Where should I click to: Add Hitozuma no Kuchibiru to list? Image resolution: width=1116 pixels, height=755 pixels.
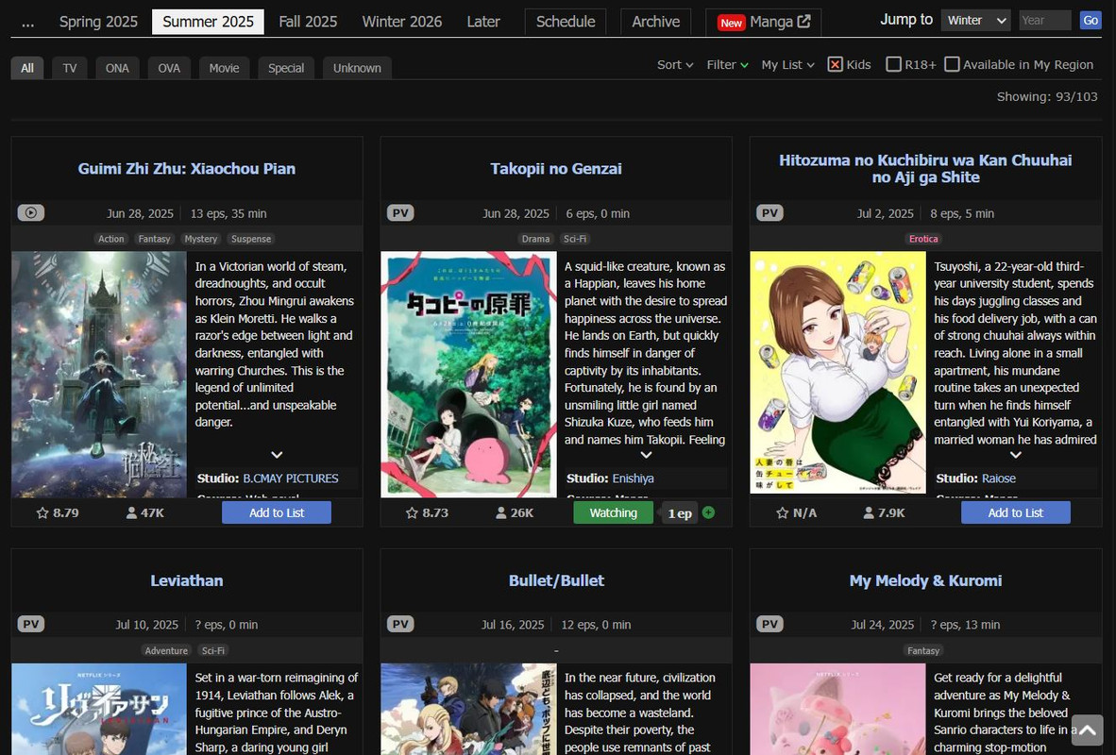click(x=1015, y=512)
